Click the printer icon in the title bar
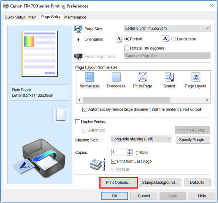This screenshot has width=218, height=203. click(x=6, y=6)
